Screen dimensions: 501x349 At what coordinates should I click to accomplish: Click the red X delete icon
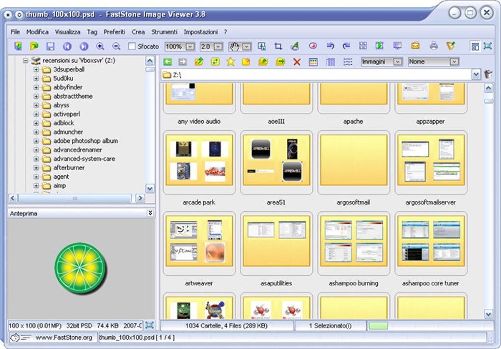[297, 62]
